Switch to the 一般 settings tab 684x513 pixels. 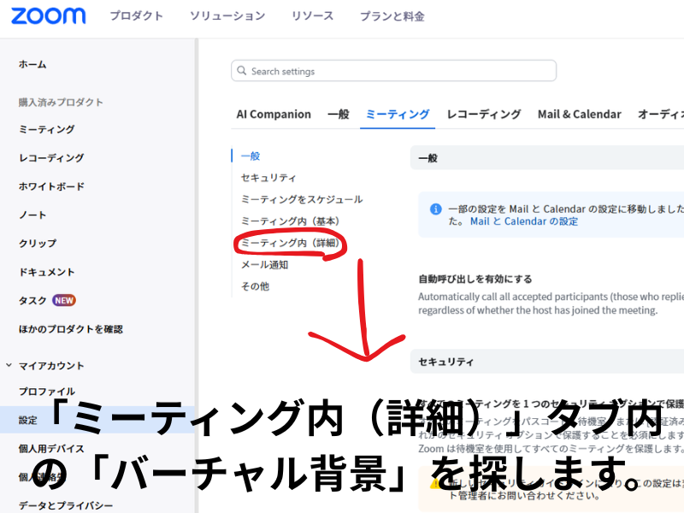[339, 115]
